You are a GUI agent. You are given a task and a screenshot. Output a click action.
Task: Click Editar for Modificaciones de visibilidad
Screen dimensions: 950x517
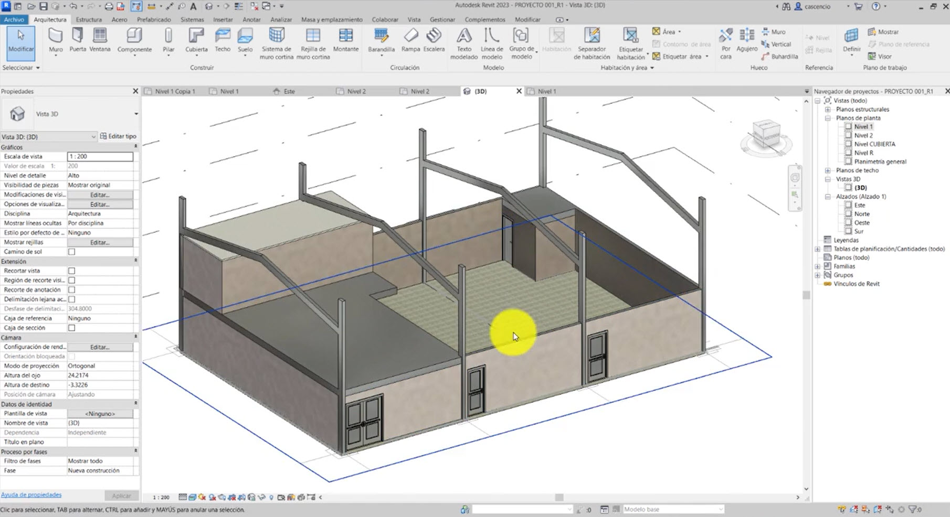pyautogui.click(x=100, y=195)
